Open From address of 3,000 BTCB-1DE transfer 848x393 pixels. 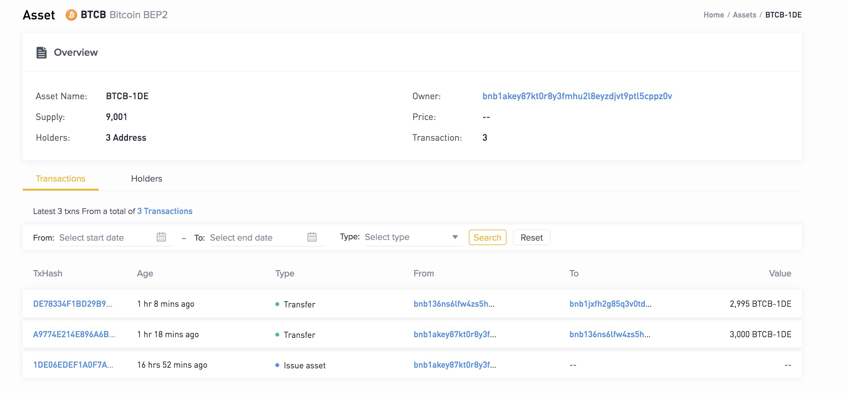(x=455, y=334)
